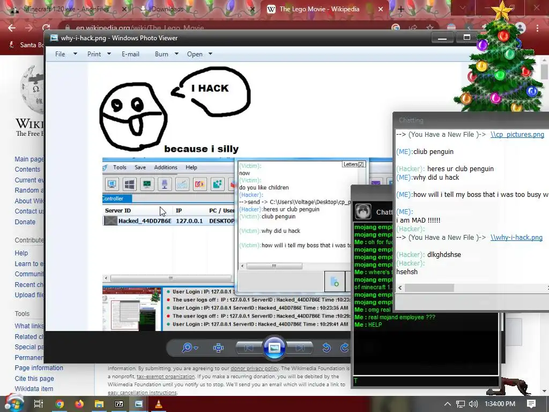Screen dimensions: 549x412
Task: Open the Print menu in Photo Viewer
Action: (x=94, y=54)
